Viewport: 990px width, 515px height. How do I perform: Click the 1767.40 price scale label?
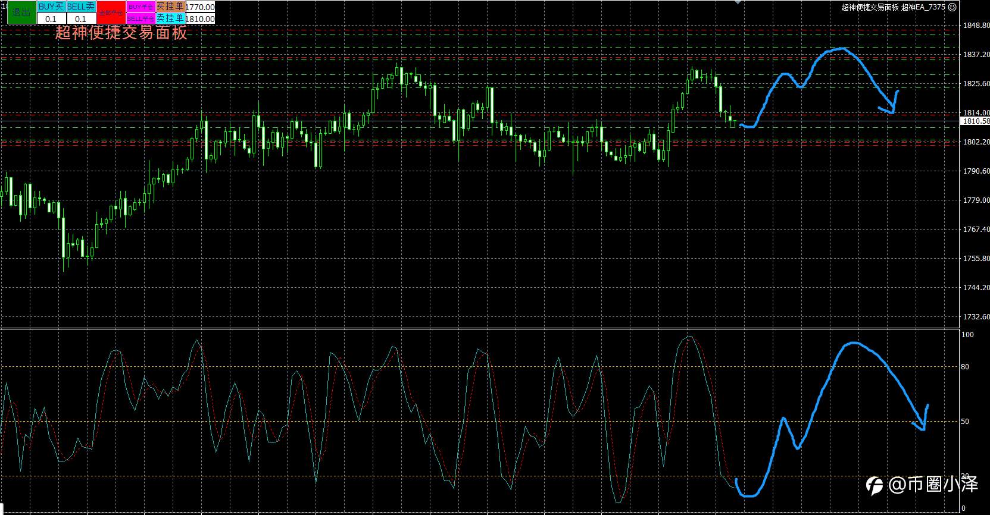pos(977,230)
